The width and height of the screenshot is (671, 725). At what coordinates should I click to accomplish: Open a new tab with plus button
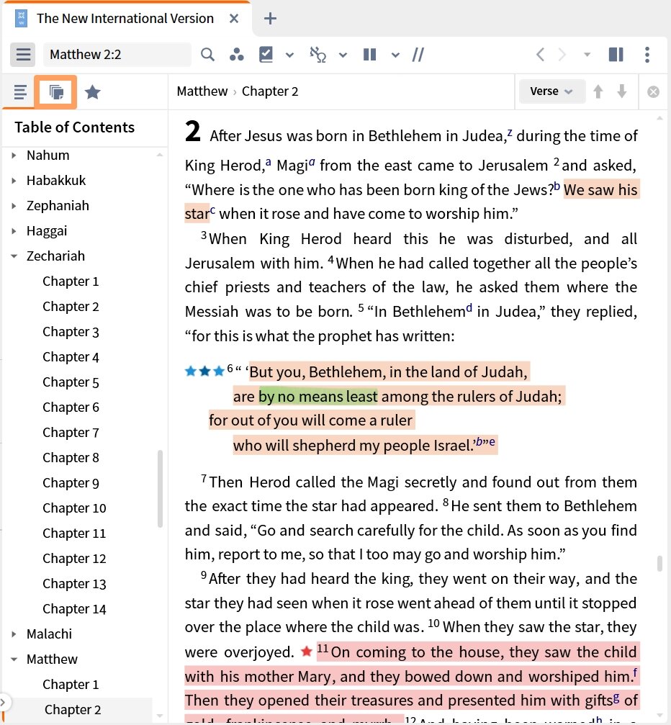270,19
